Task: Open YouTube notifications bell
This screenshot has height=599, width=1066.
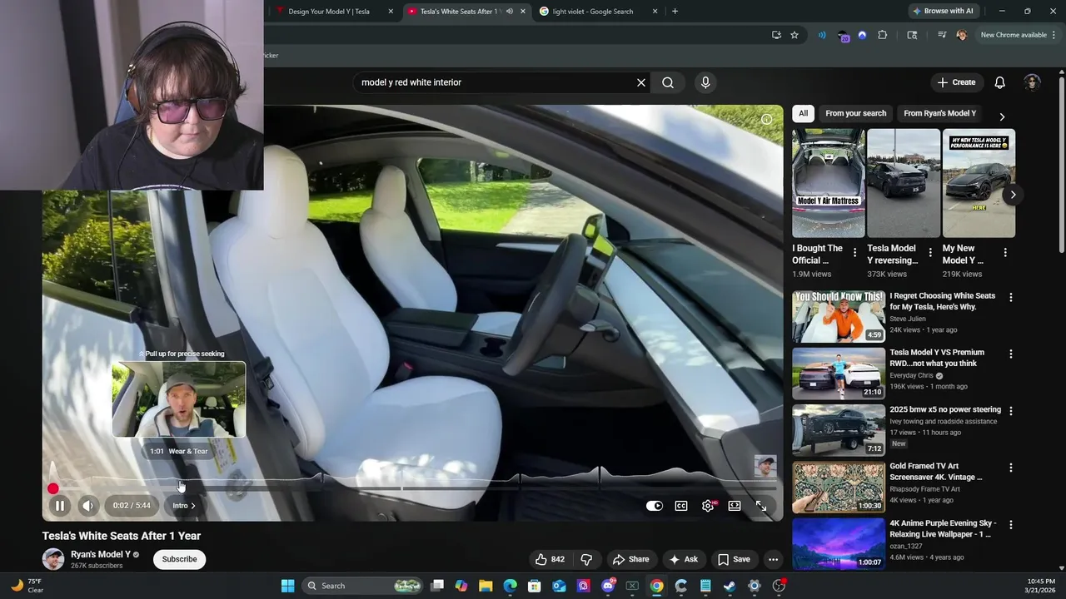Action: click(x=1000, y=82)
